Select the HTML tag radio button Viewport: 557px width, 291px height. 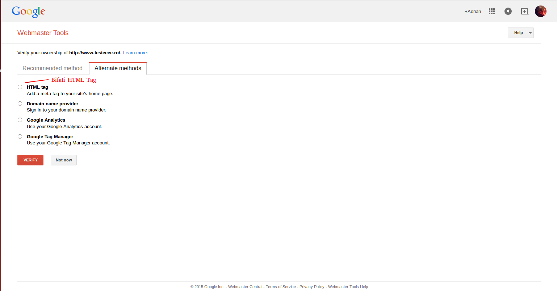pyautogui.click(x=20, y=87)
